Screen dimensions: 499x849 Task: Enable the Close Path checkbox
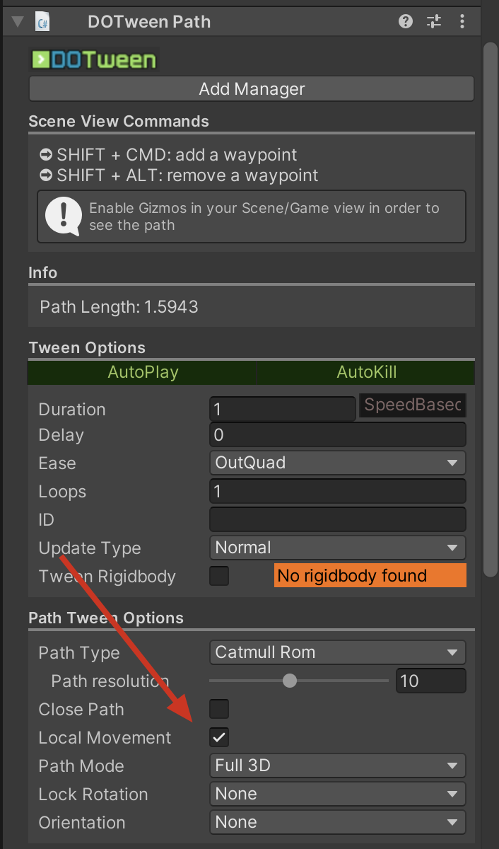tap(219, 709)
